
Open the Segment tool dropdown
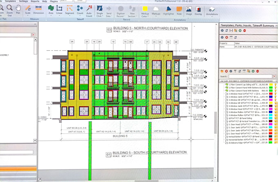(69, 16)
